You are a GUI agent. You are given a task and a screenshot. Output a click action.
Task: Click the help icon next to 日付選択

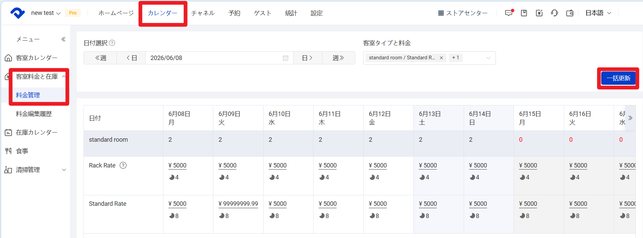[x=112, y=43]
